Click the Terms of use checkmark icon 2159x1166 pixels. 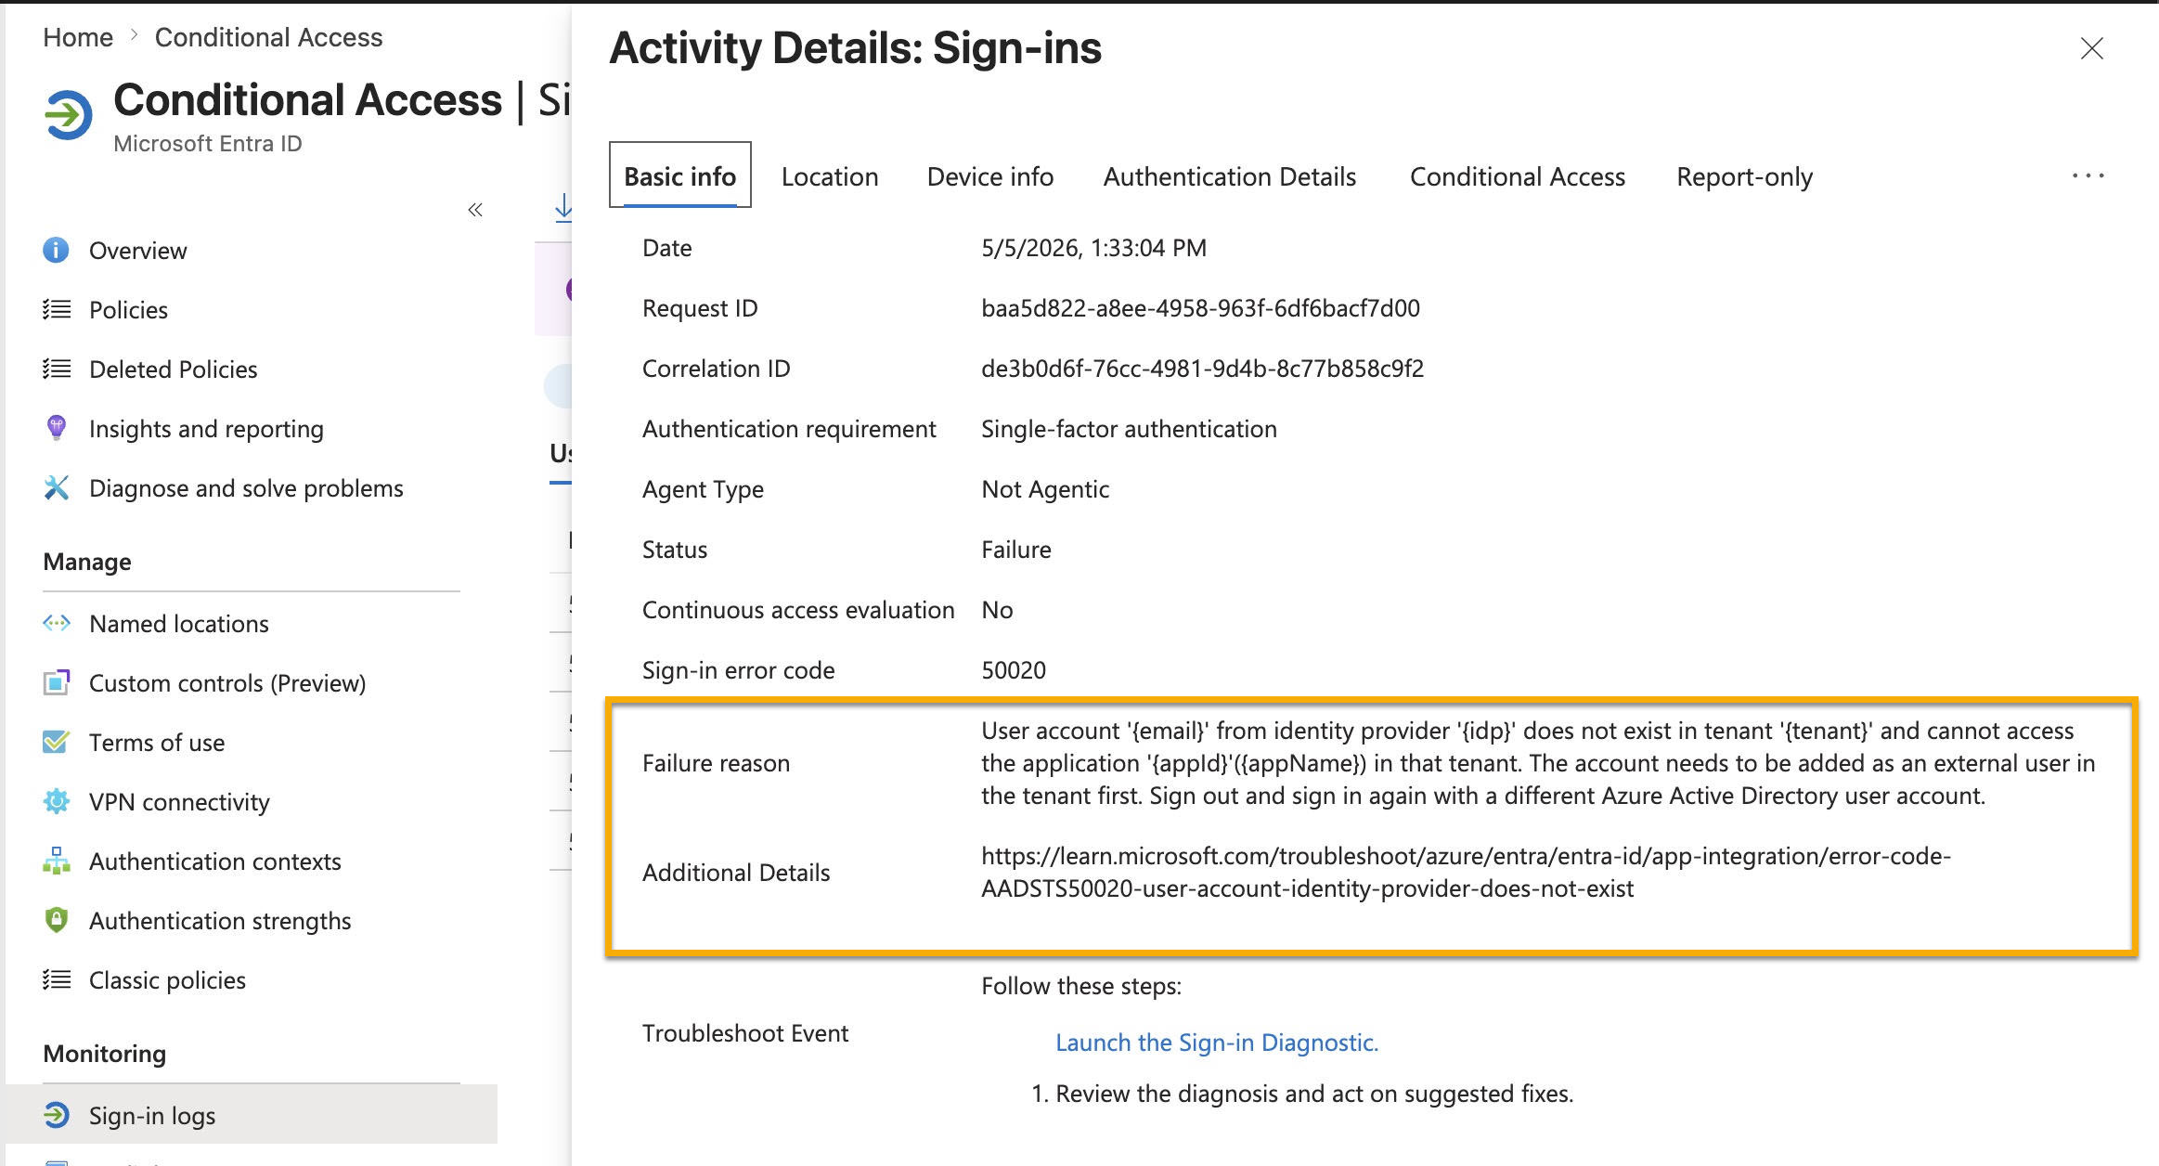[57, 742]
